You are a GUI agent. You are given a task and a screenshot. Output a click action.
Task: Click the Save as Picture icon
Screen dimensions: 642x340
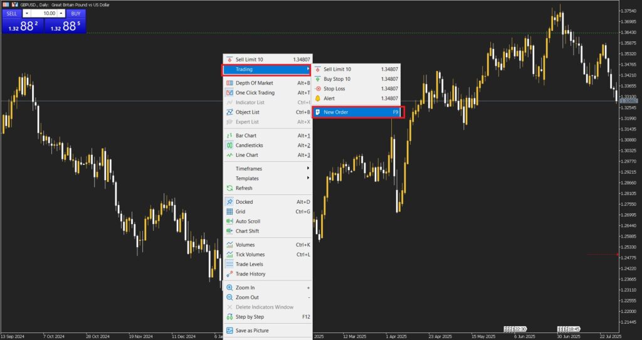click(x=229, y=331)
